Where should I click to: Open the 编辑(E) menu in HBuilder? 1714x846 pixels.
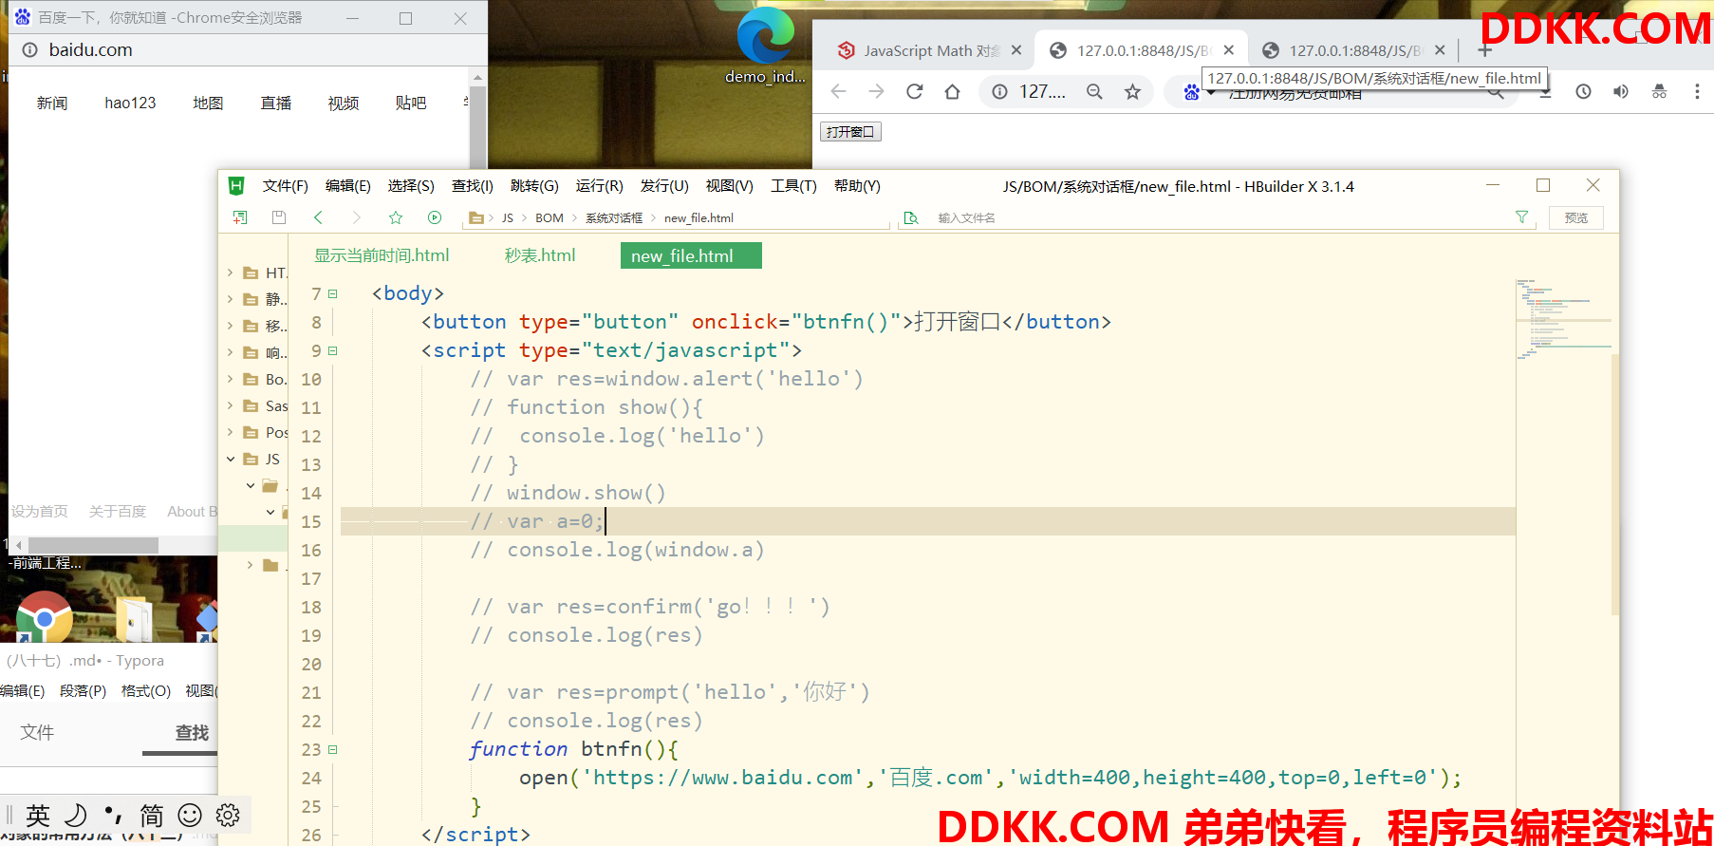pos(348,186)
